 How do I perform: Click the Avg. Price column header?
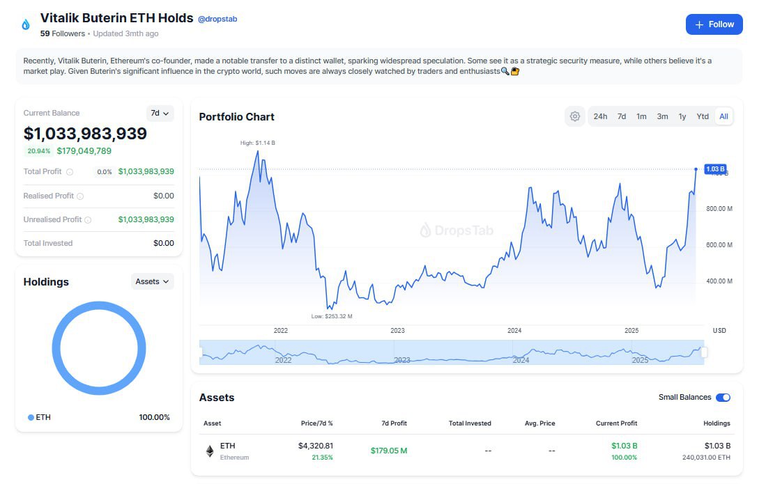(x=539, y=423)
